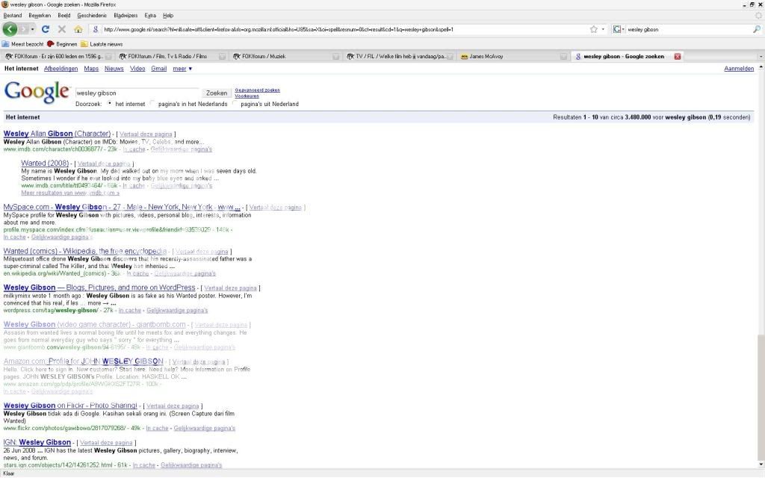Reload the current page
The image size is (765, 478).
(46, 29)
